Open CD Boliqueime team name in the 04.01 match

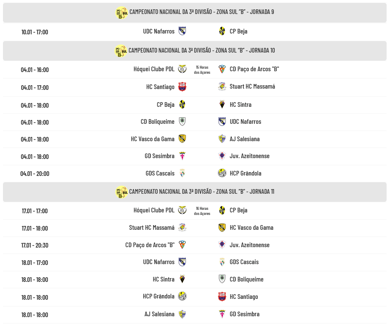click(x=157, y=122)
